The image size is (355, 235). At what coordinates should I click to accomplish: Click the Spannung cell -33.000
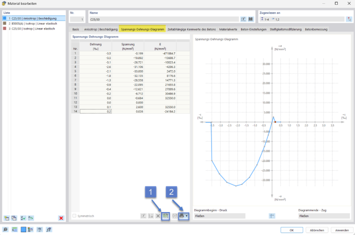pos(128,71)
